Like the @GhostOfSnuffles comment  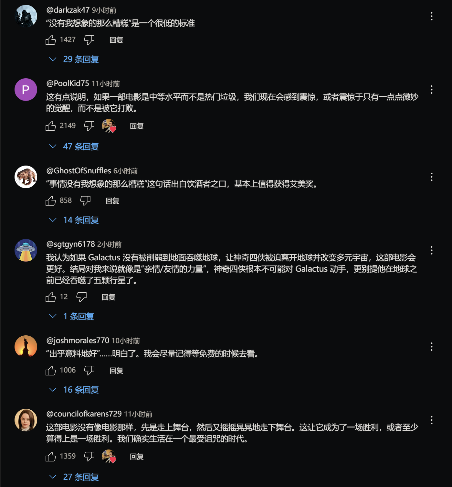51,201
